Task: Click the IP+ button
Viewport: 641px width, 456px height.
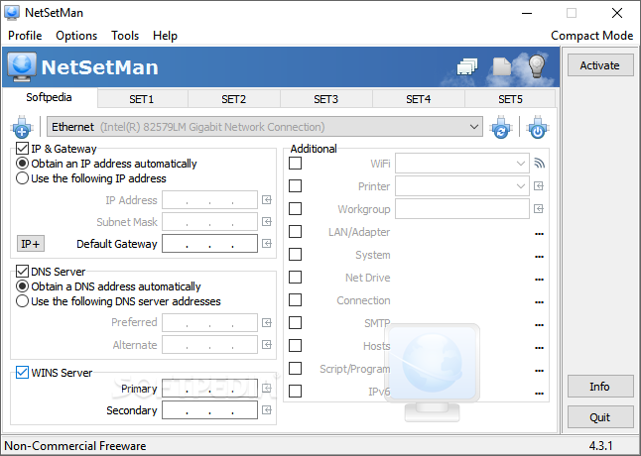Action: pyautogui.click(x=31, y=244)
